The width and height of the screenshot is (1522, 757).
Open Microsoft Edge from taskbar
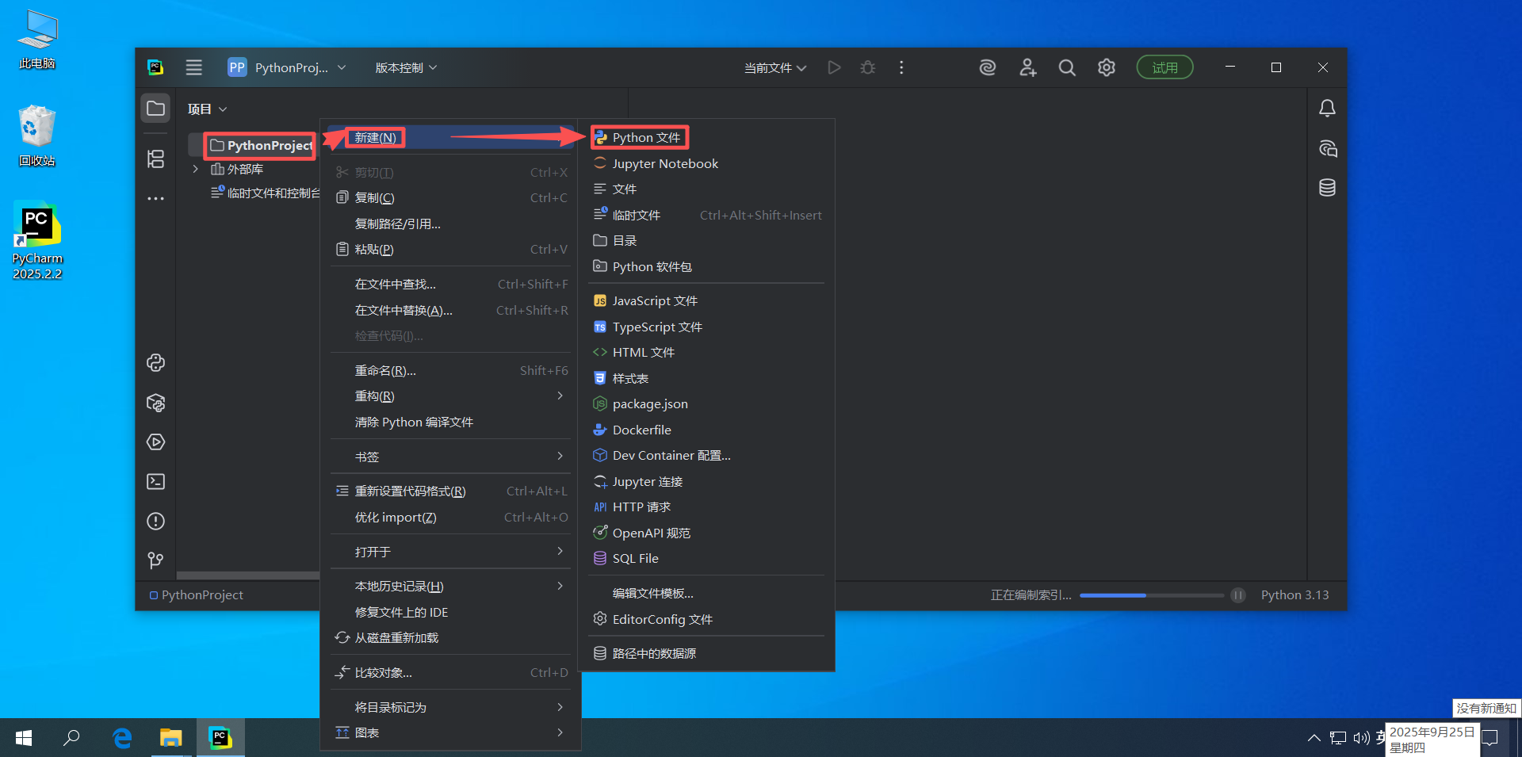tap(121, 738)
